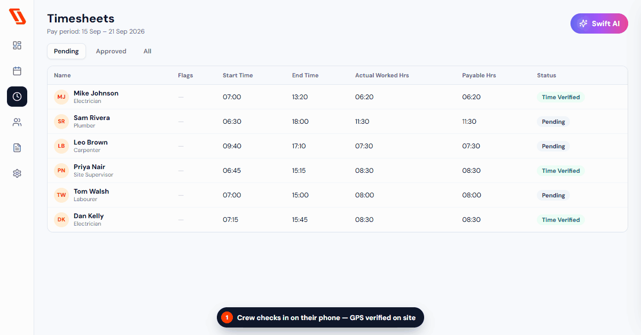Open the settings gear icon in sidebar
The width and height of the screenshot is (641, 335).
17,173
